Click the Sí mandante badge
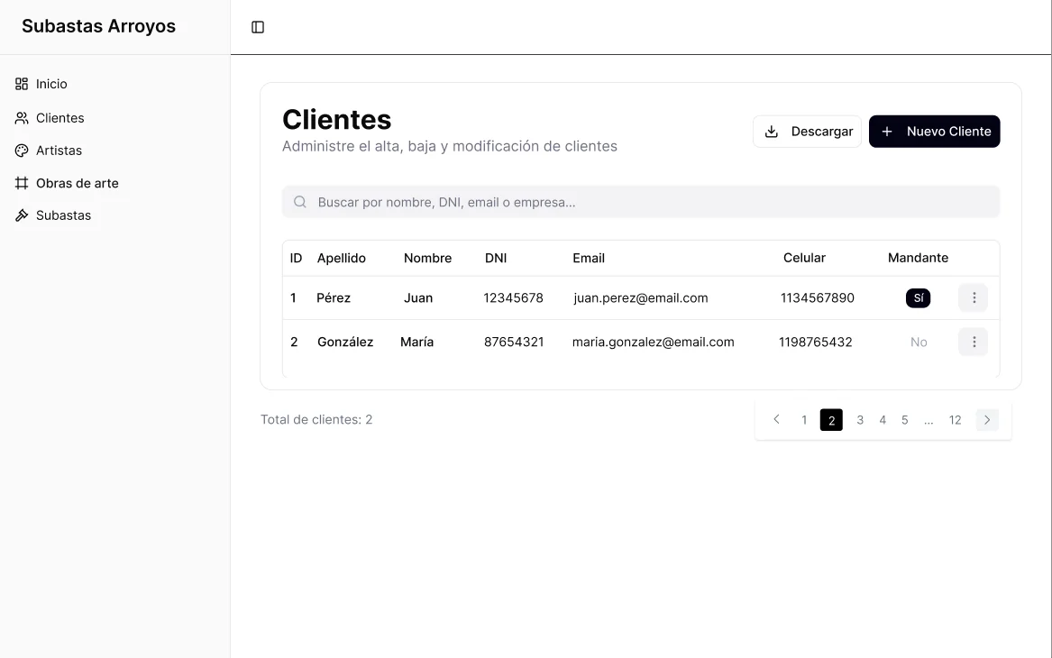The image size is (1052, 658). click(x=918, y=297)
